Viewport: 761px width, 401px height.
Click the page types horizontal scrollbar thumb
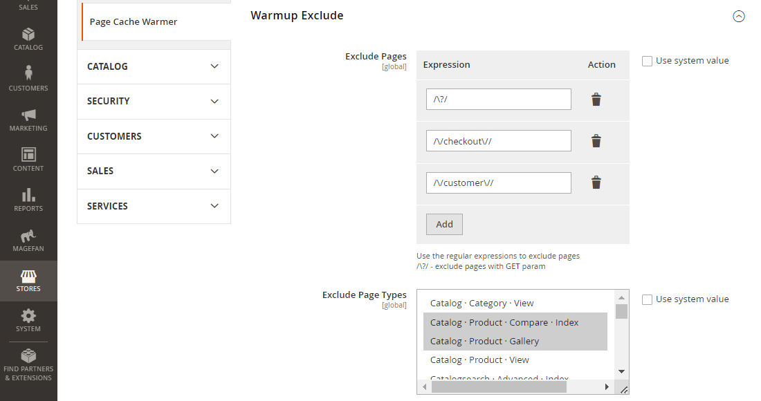[x=499, y=387]
